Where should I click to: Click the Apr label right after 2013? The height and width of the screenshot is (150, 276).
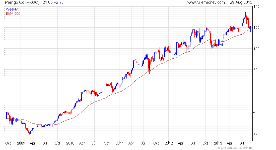pos(230,143)
